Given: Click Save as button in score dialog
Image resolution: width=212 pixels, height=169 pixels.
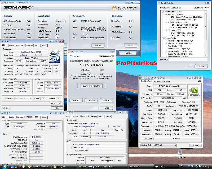Looking at the screenshot, I should tap(107, 101).
